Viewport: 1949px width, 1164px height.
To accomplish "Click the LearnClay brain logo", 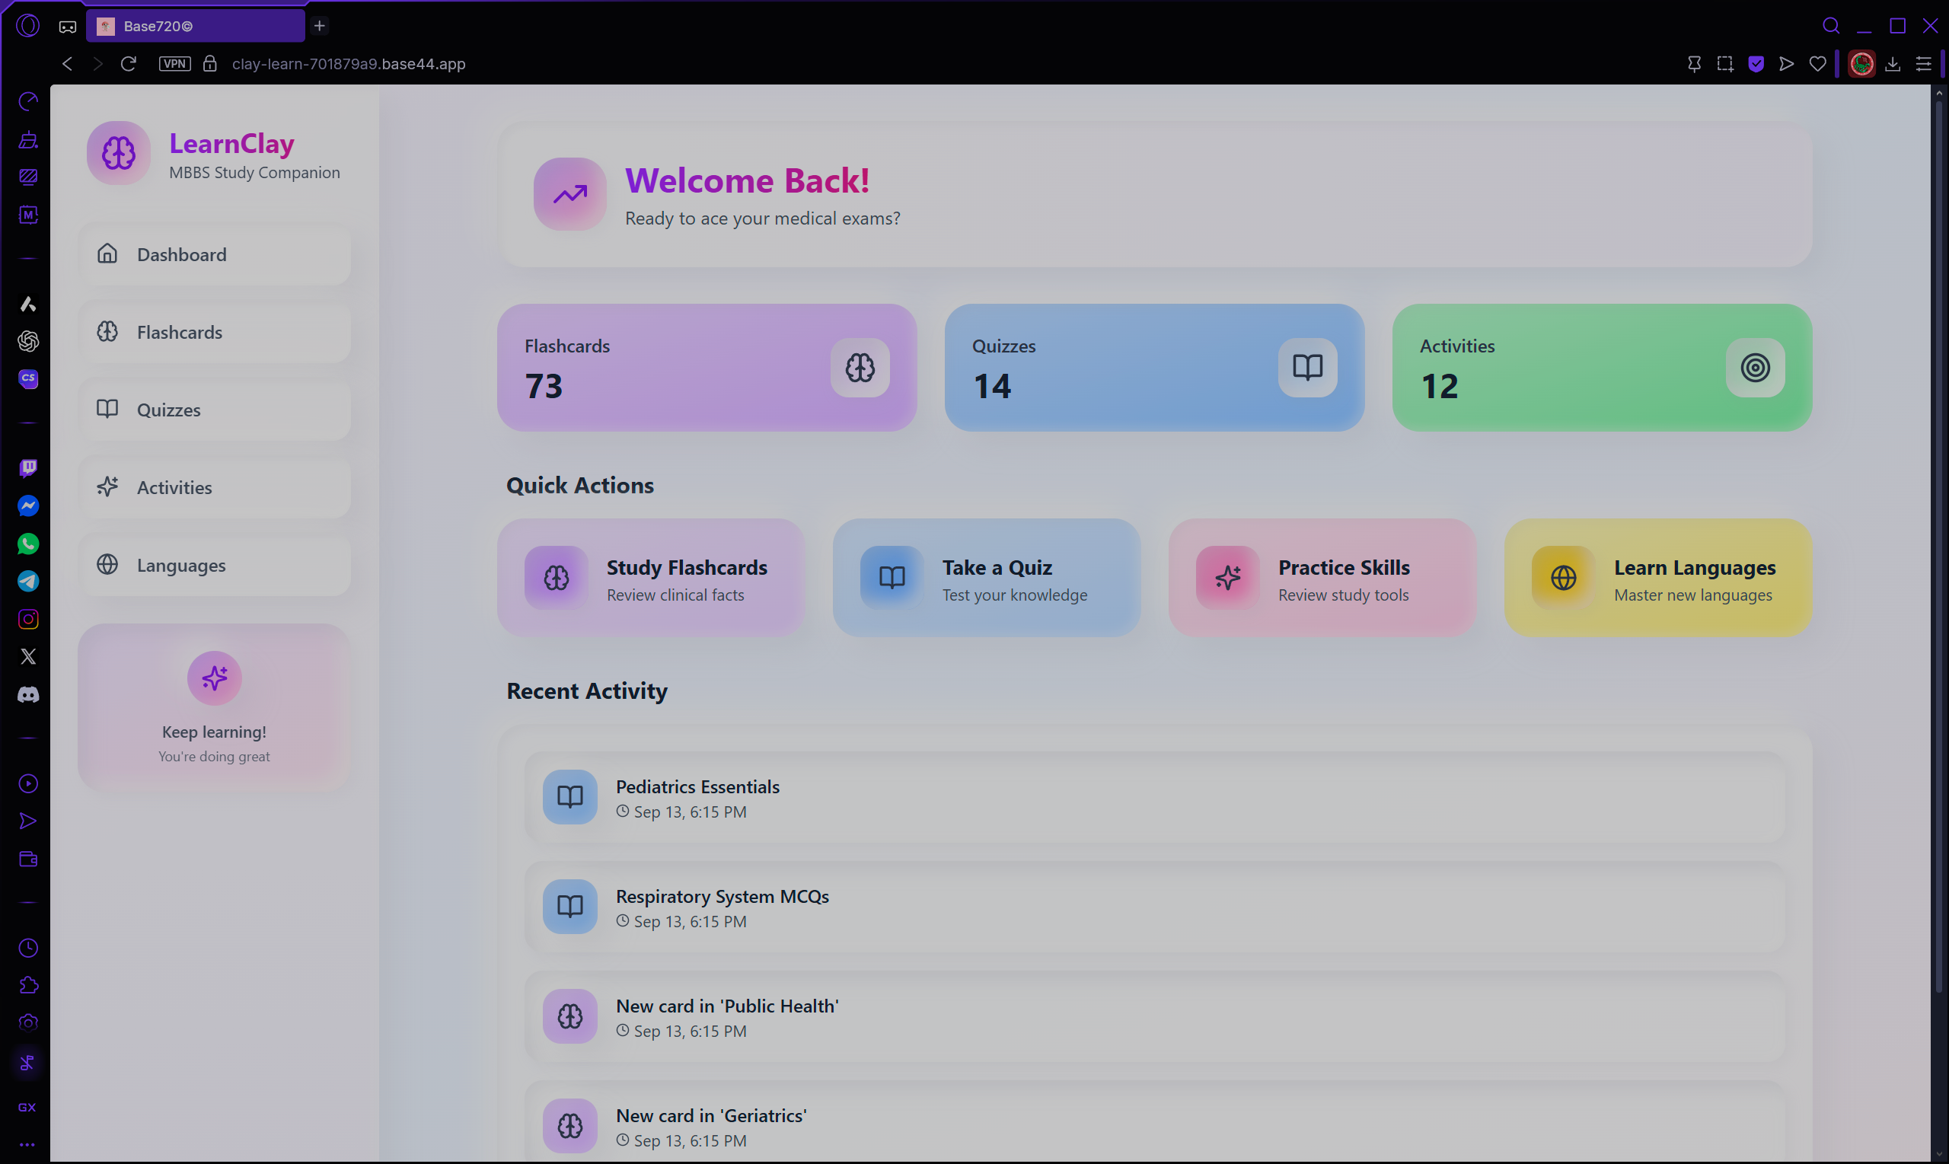I will pyautogui.click(x=119, y=153).
